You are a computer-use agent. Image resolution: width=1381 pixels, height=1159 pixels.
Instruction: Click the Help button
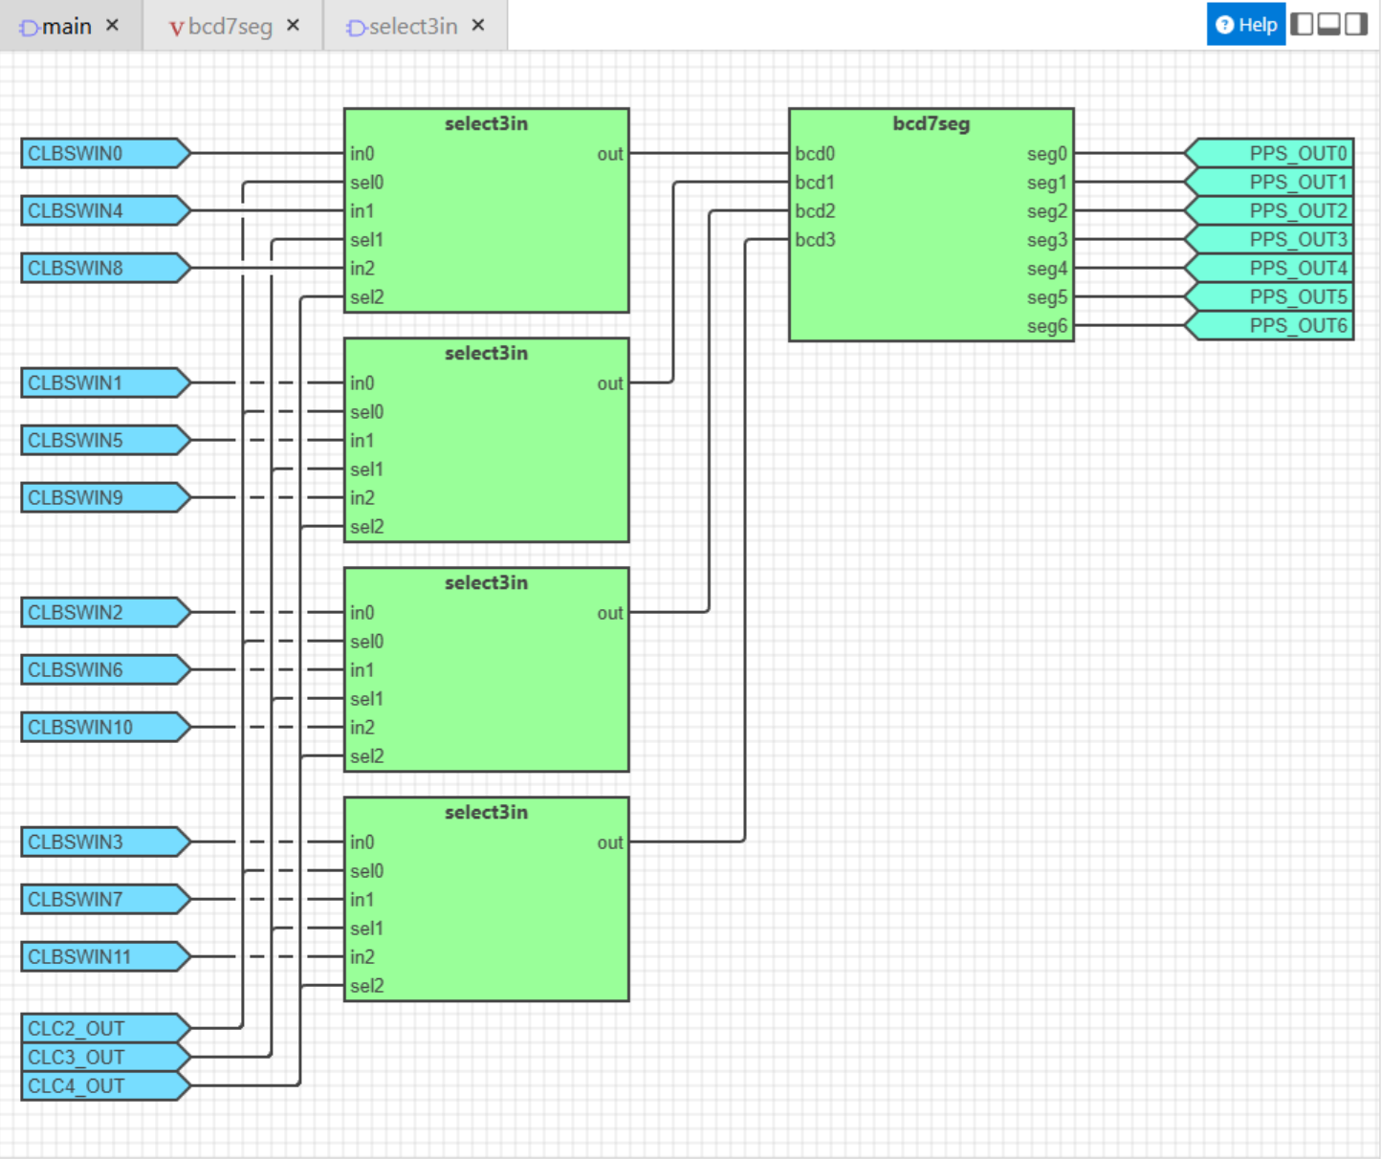1246,24
